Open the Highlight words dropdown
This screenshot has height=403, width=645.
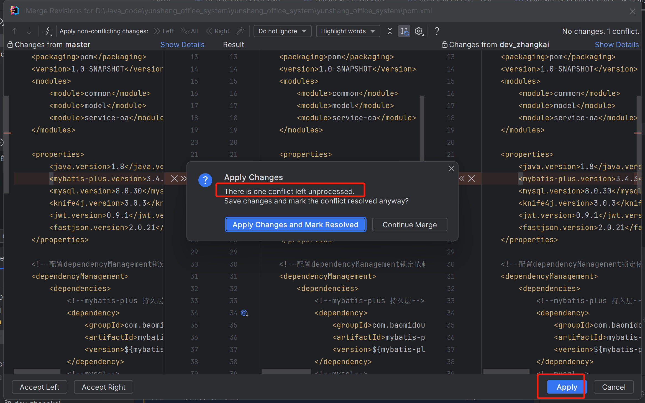click(x=348, y=31)
